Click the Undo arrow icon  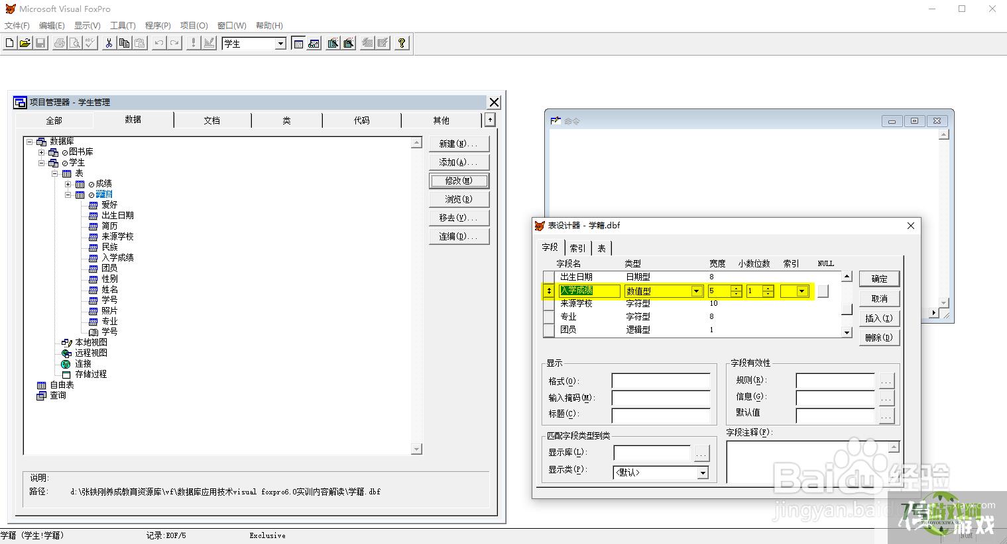tap(159, 43)
